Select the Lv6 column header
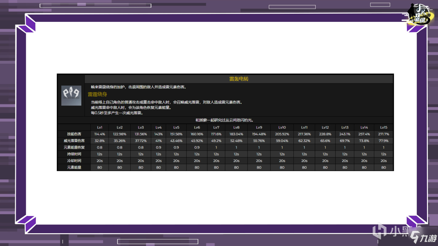Screen dimensions: 438x246 [x=197, y=128]
